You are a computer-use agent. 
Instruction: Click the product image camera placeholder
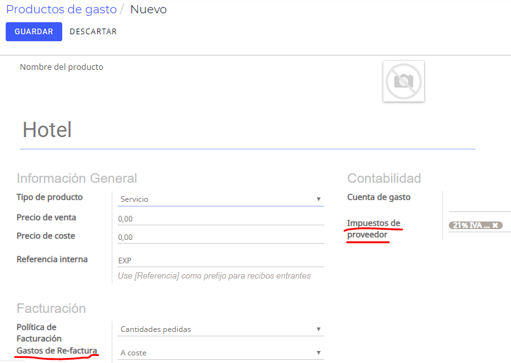click(x=404, y=81)
